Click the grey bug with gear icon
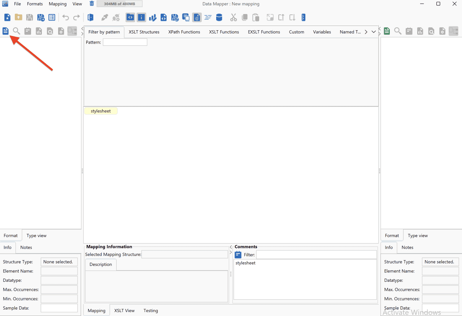Viewport: 462px width, 316px height. coord(116,17)
